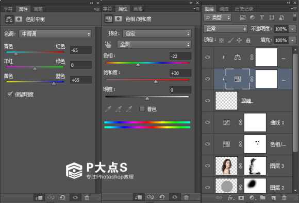Filter layers by pixel layers icon

point(243,17)
